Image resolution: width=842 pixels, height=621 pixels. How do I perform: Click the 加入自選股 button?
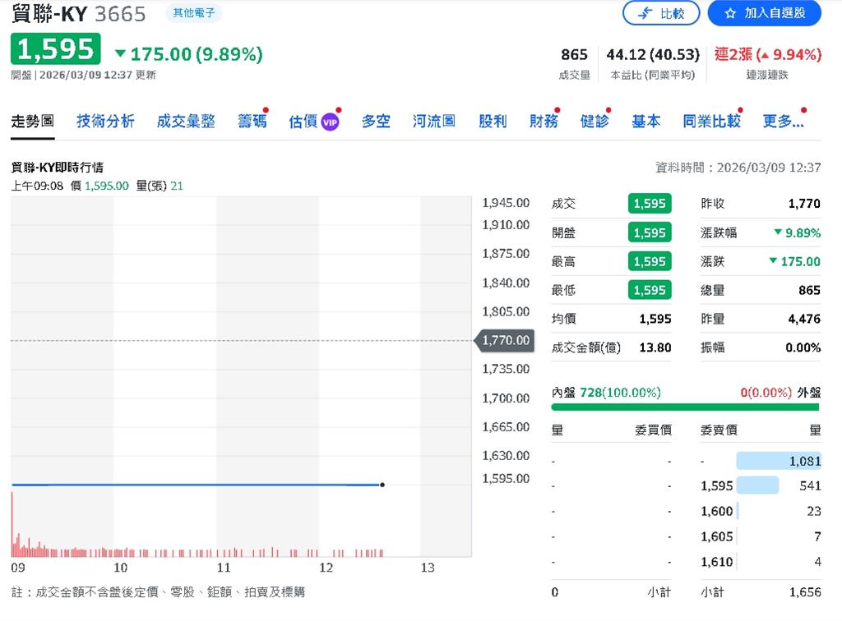764,13
